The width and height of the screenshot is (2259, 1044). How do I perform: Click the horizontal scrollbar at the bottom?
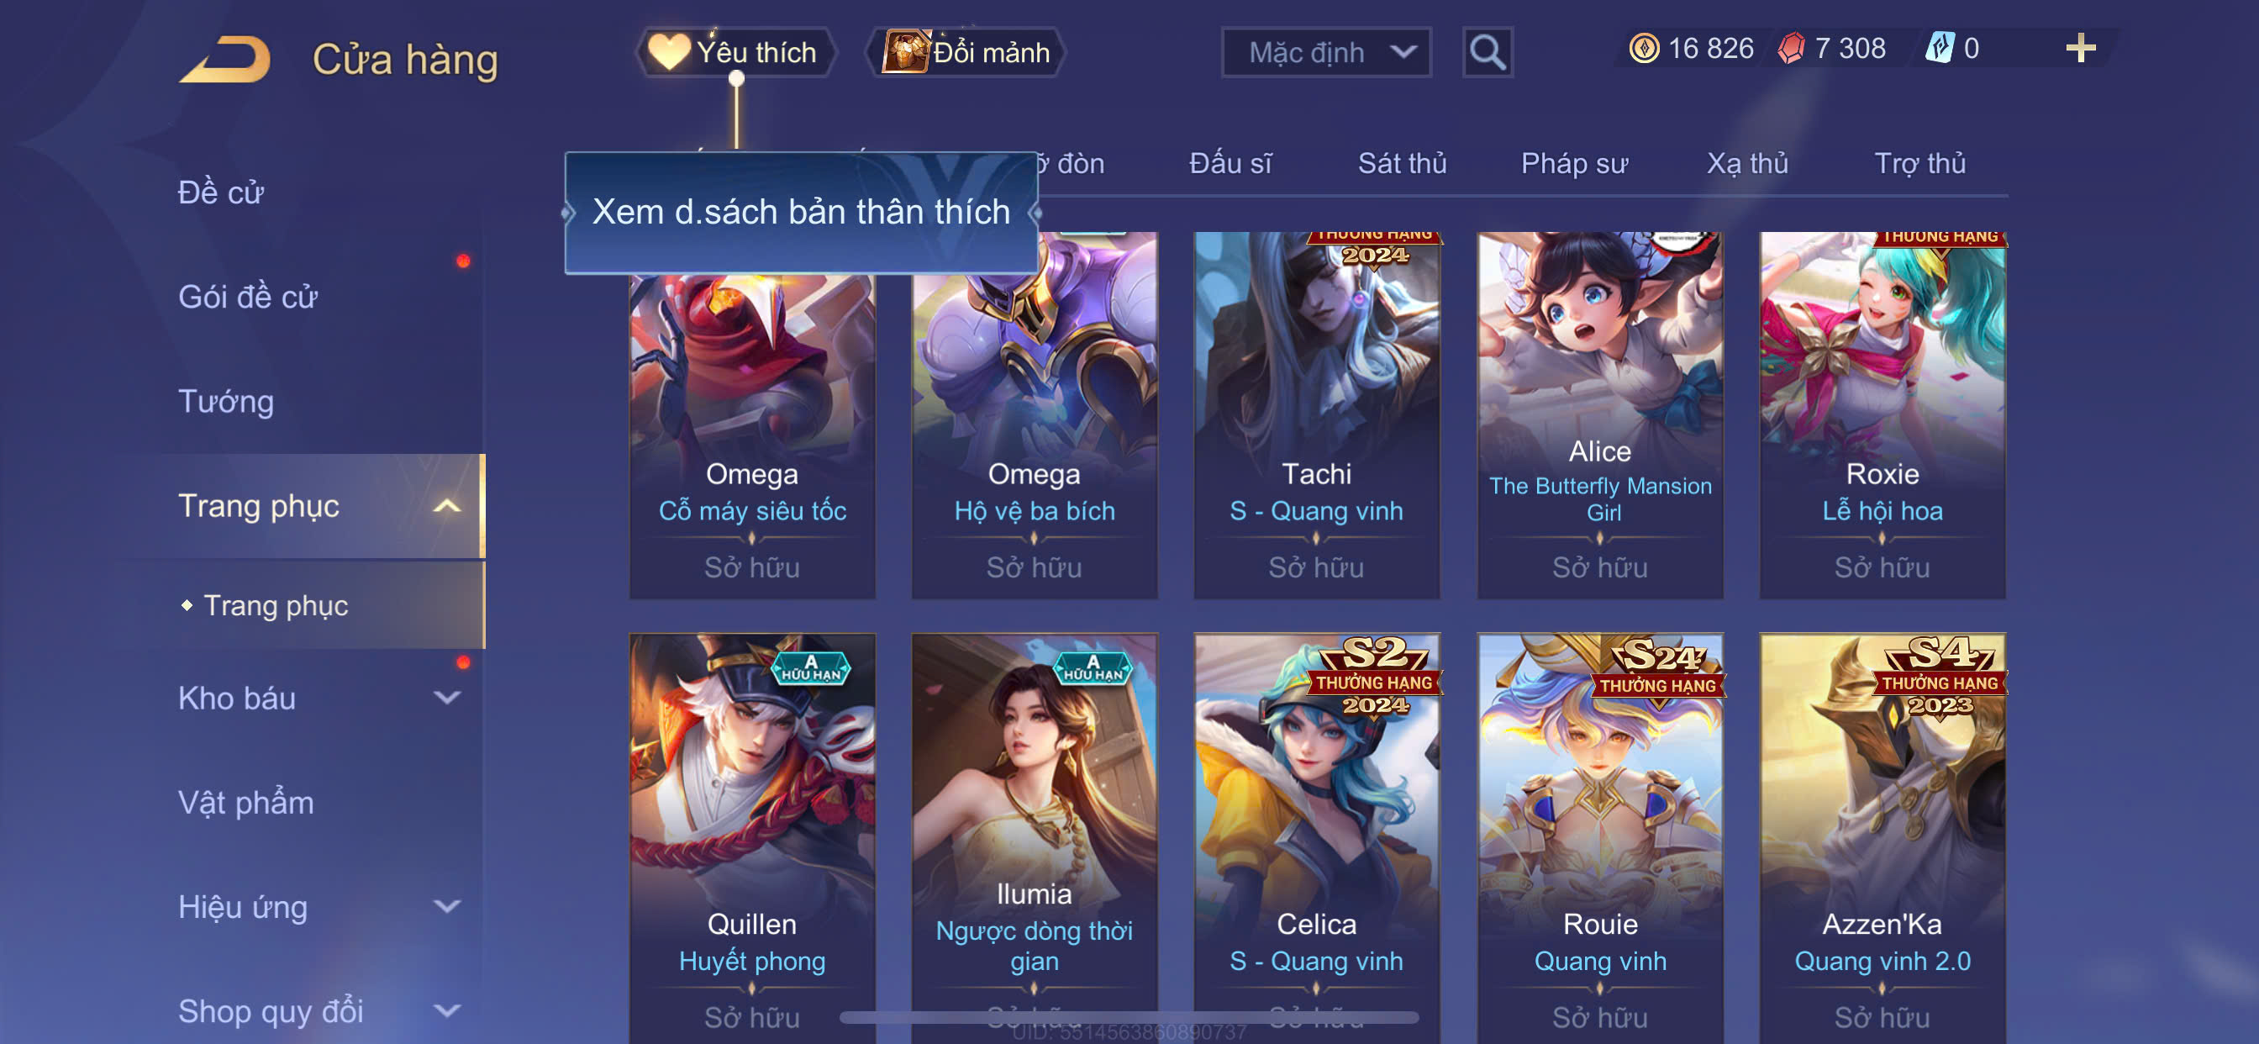coord(1129,1018)
